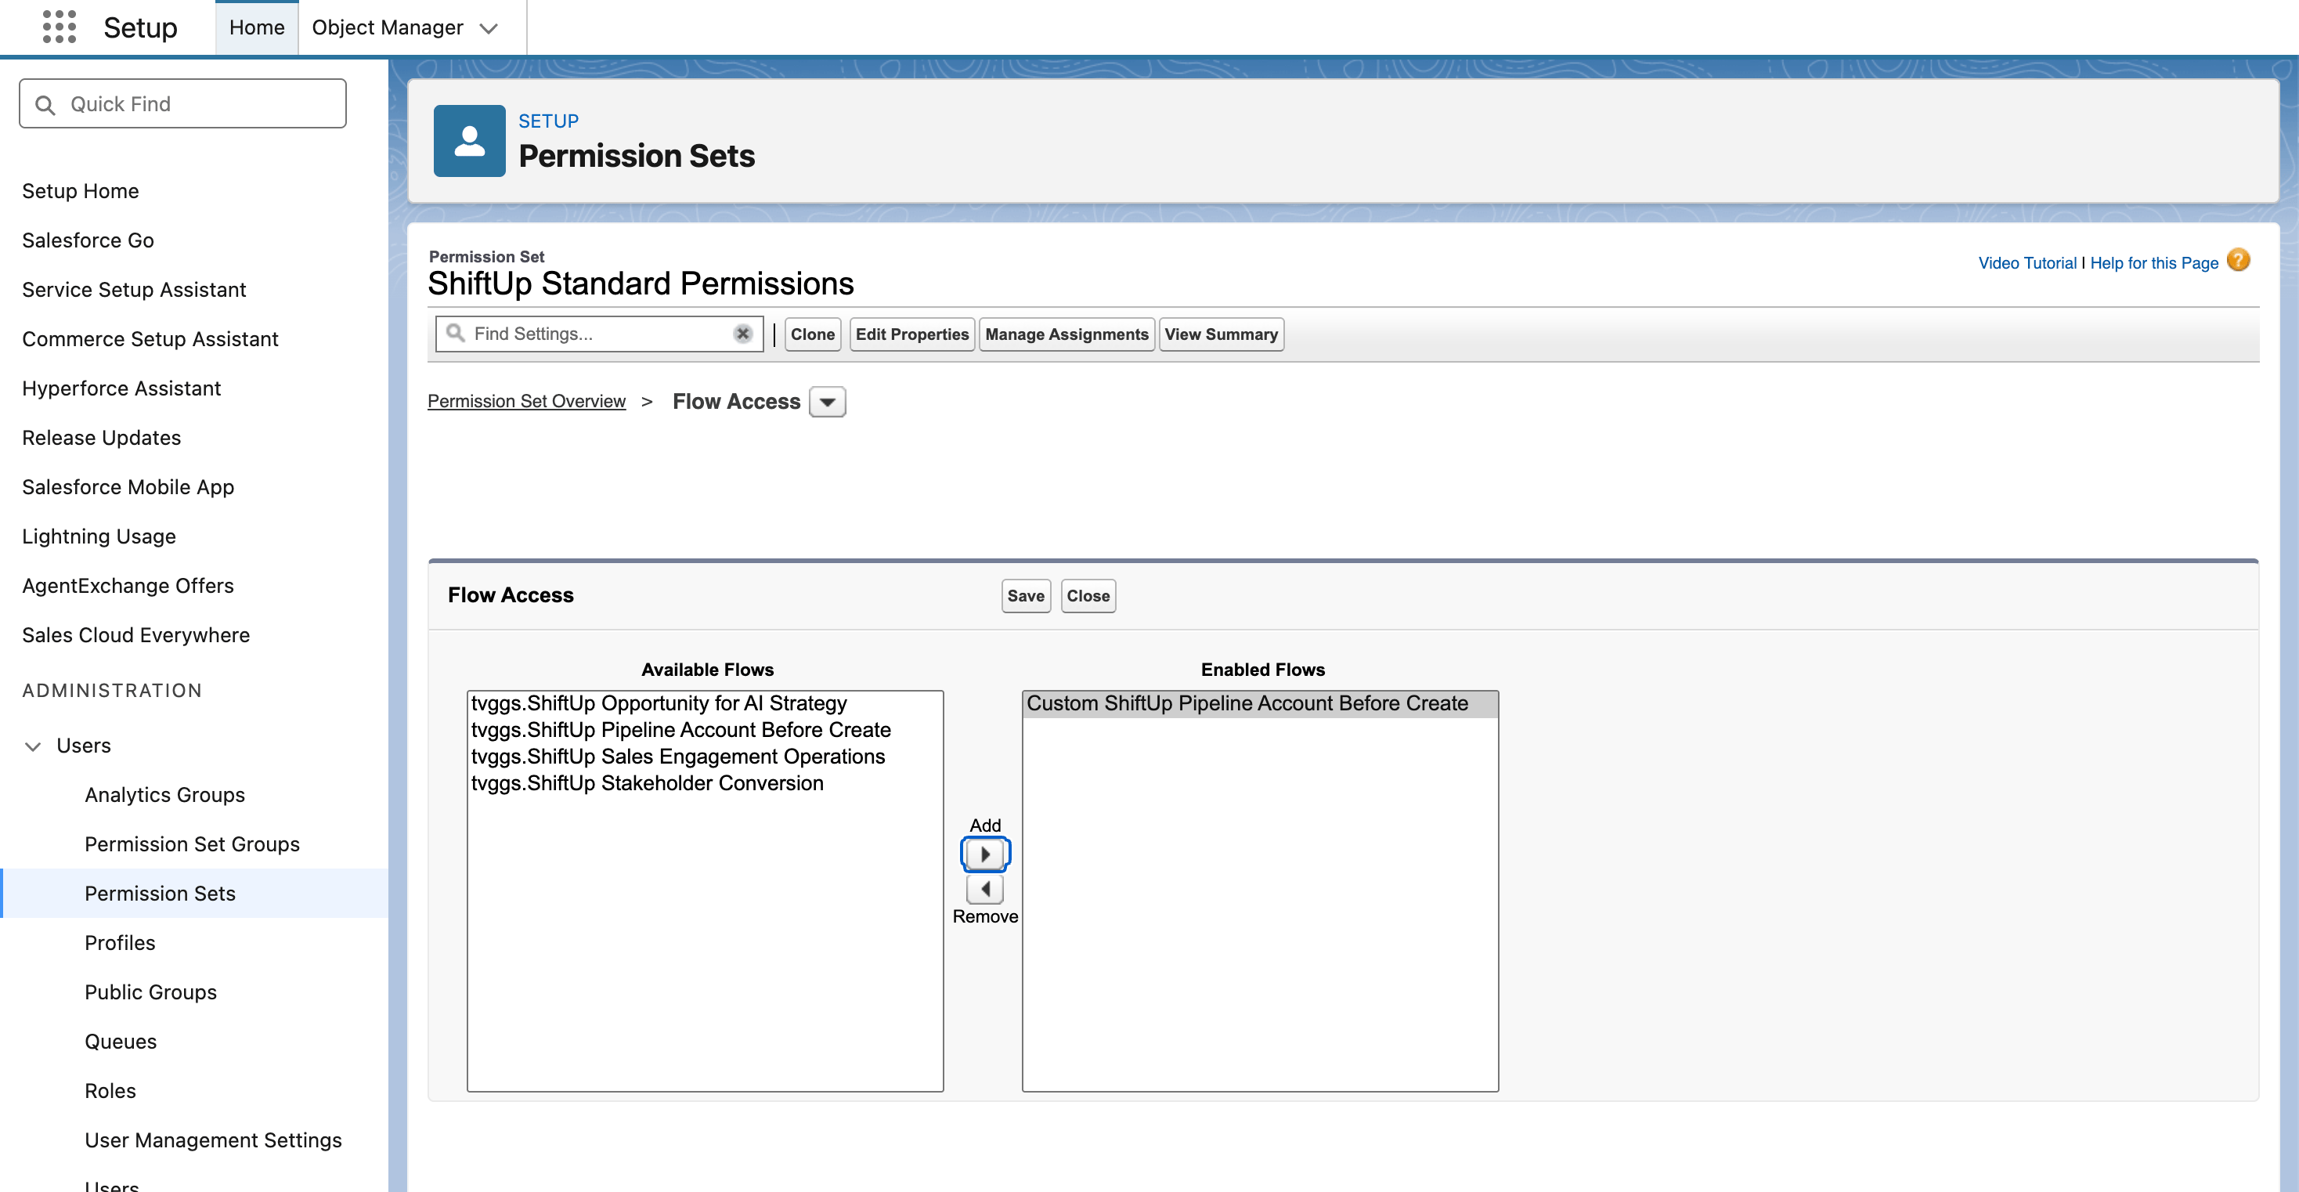Viewport: 2299px width, 1192px height.
Task: Click into the Quick Find field
Action: (x=183, y=103)
